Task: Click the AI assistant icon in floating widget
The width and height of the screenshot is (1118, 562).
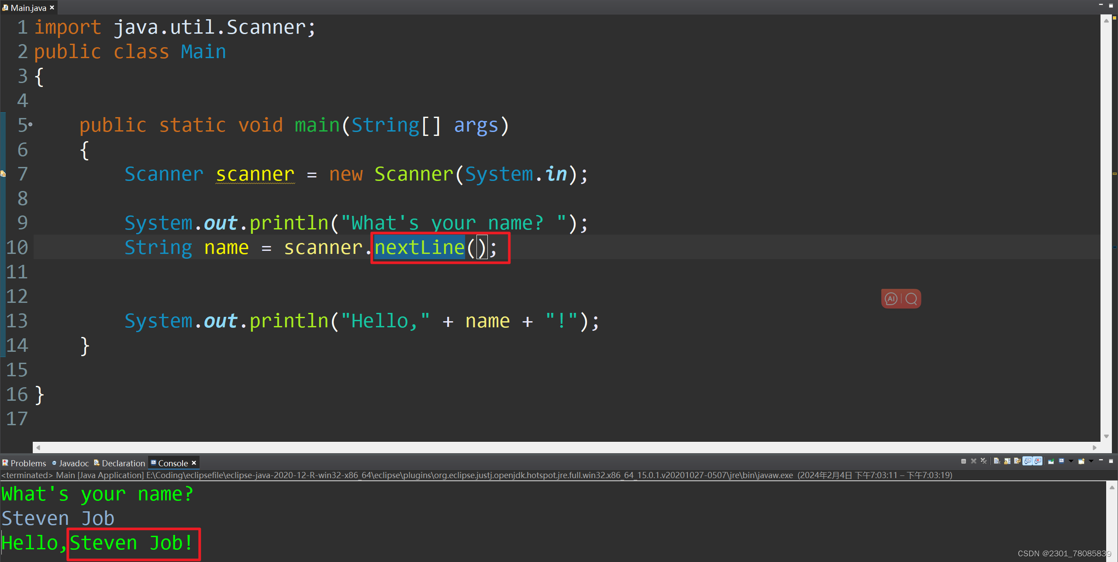Action: tap(891, 299)
